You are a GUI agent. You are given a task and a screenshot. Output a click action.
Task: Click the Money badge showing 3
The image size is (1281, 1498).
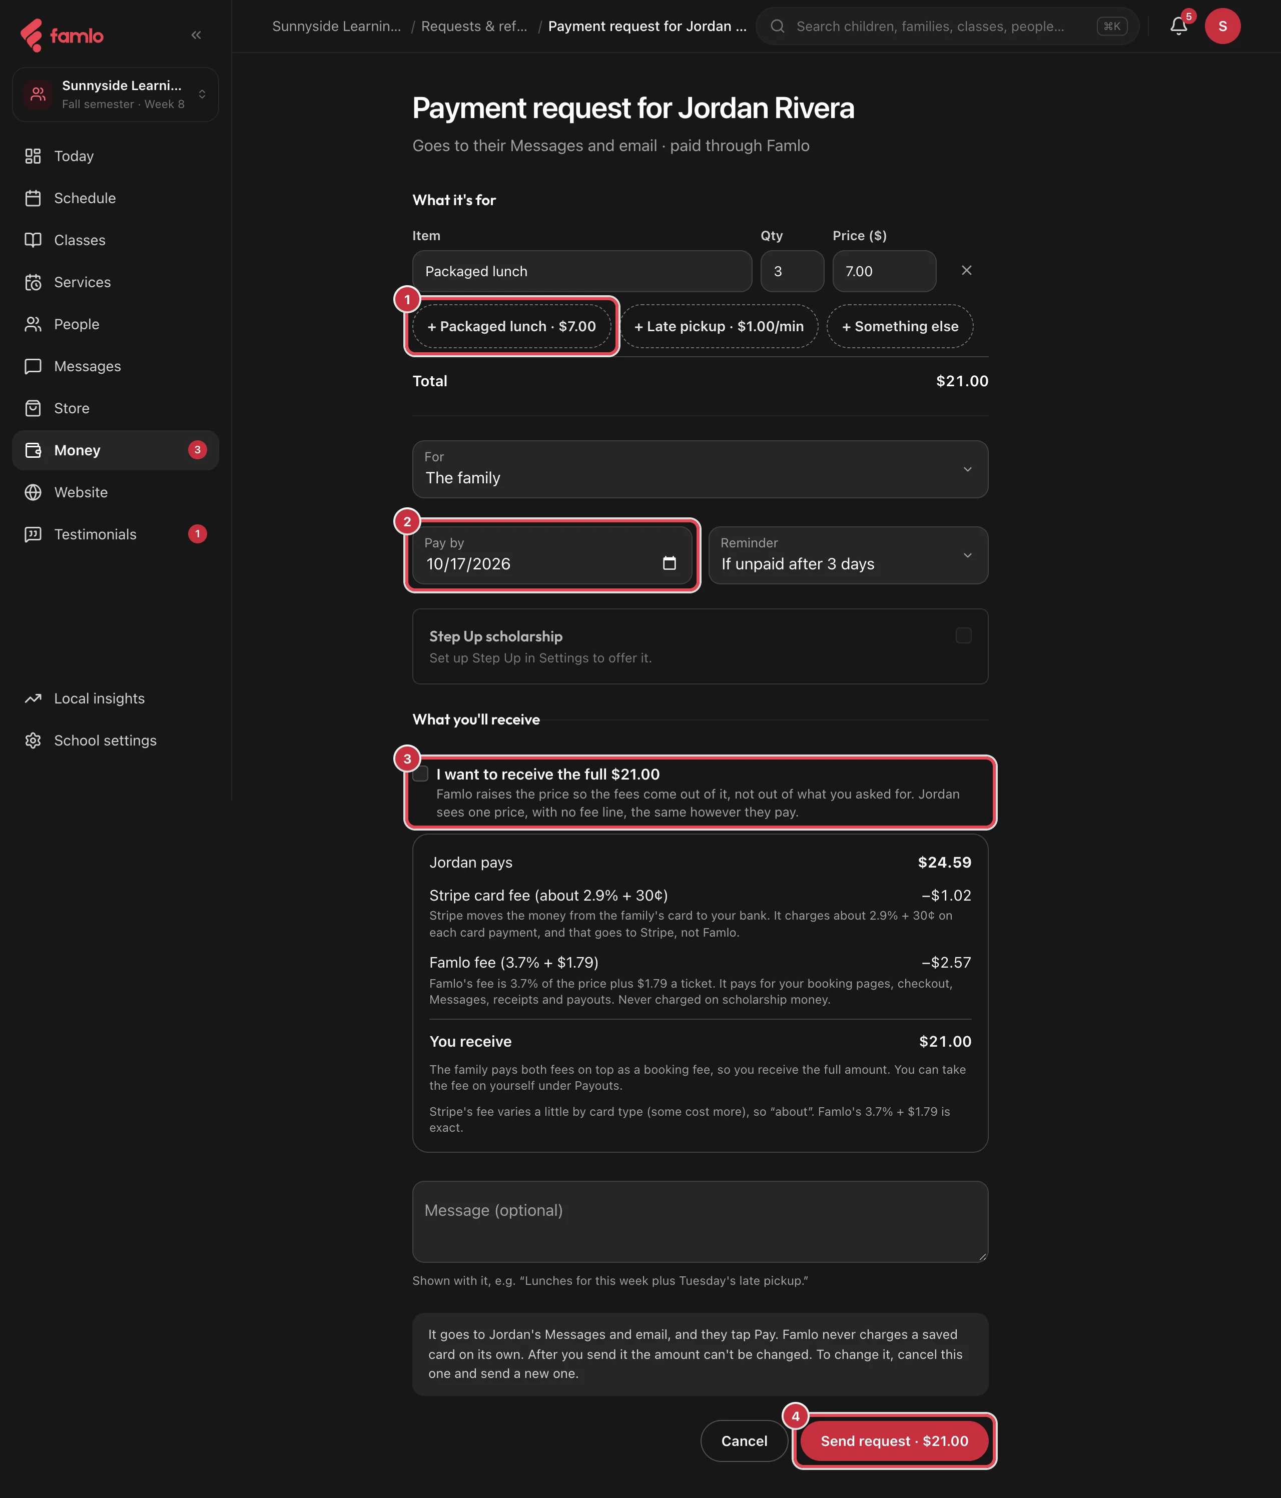[x=197, y=450]
